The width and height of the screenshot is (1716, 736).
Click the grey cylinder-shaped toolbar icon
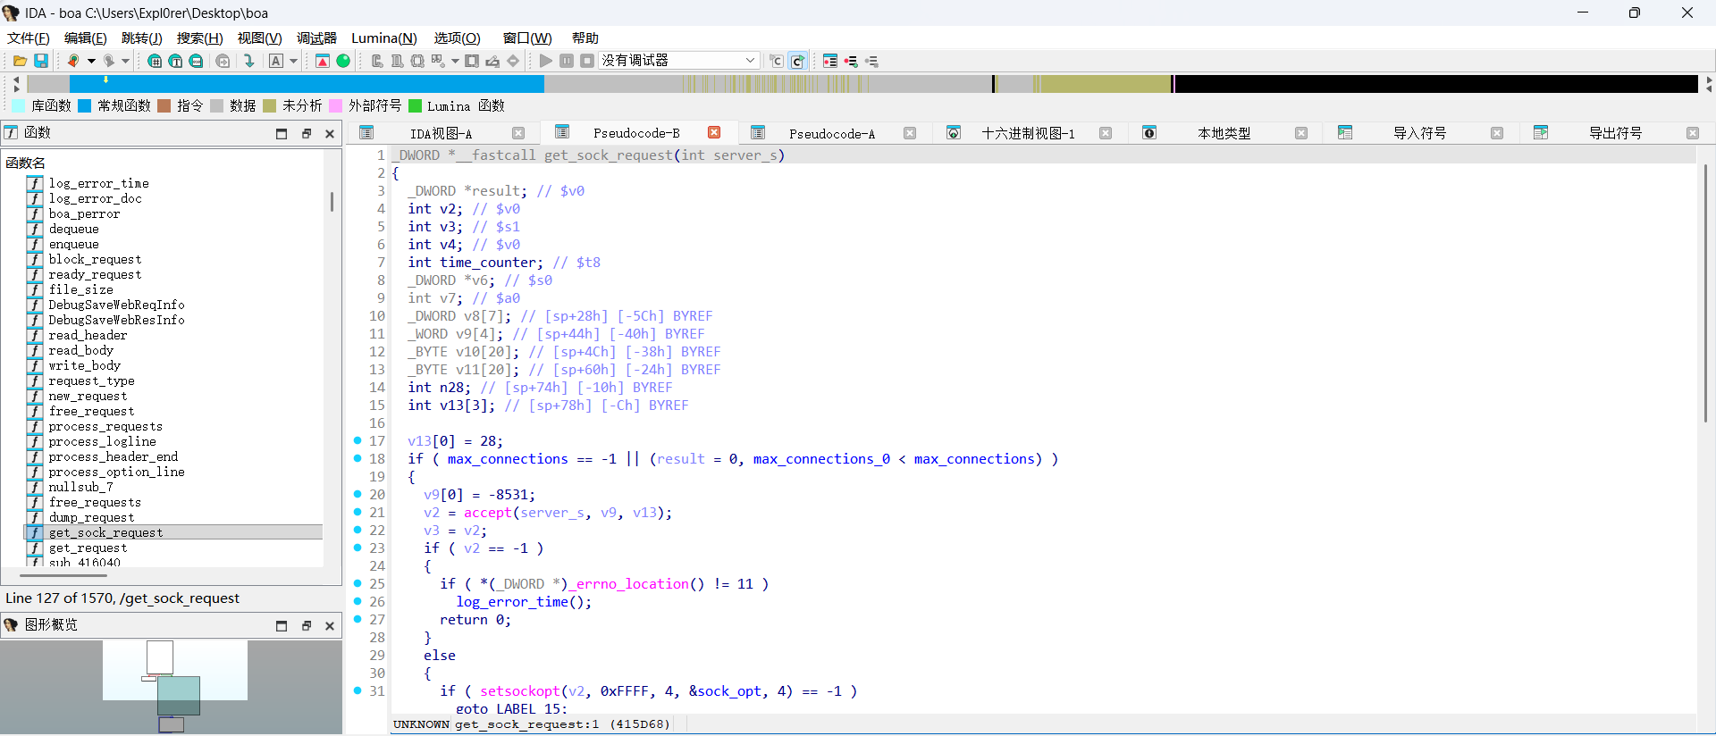coord(397,61)
